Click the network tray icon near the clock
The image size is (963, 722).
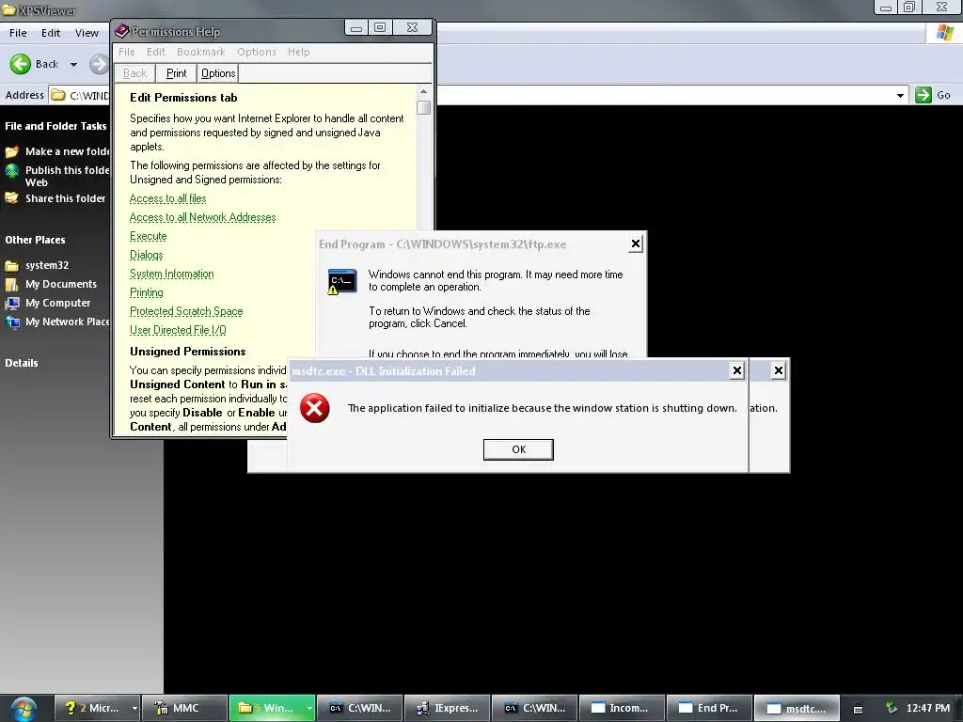coord(892,708)
